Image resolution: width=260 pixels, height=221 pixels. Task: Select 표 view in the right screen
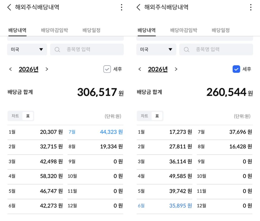pos(157,116)
